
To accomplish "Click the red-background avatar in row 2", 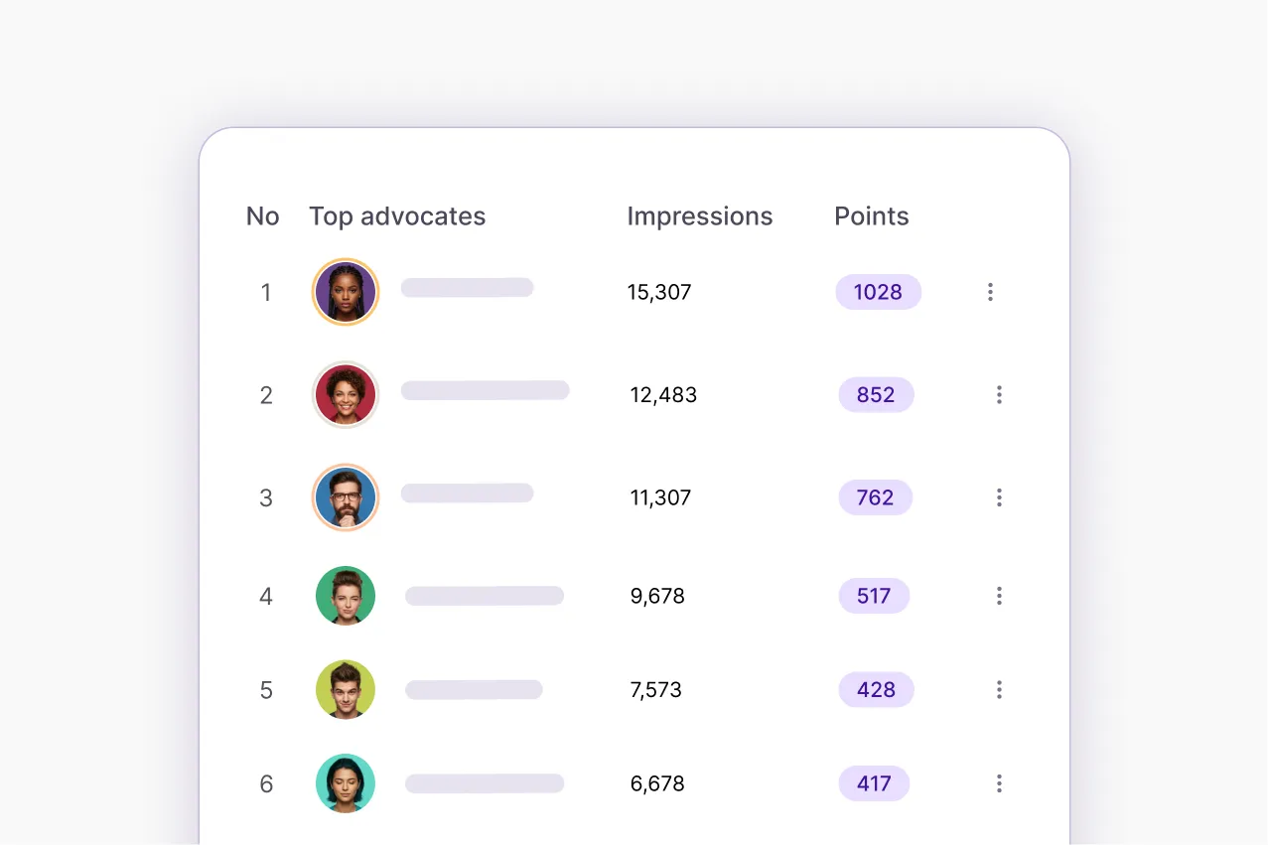I will 345,394.
